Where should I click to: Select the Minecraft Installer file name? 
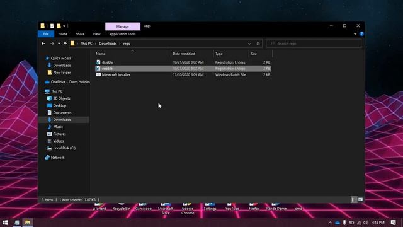coord(116,74)
